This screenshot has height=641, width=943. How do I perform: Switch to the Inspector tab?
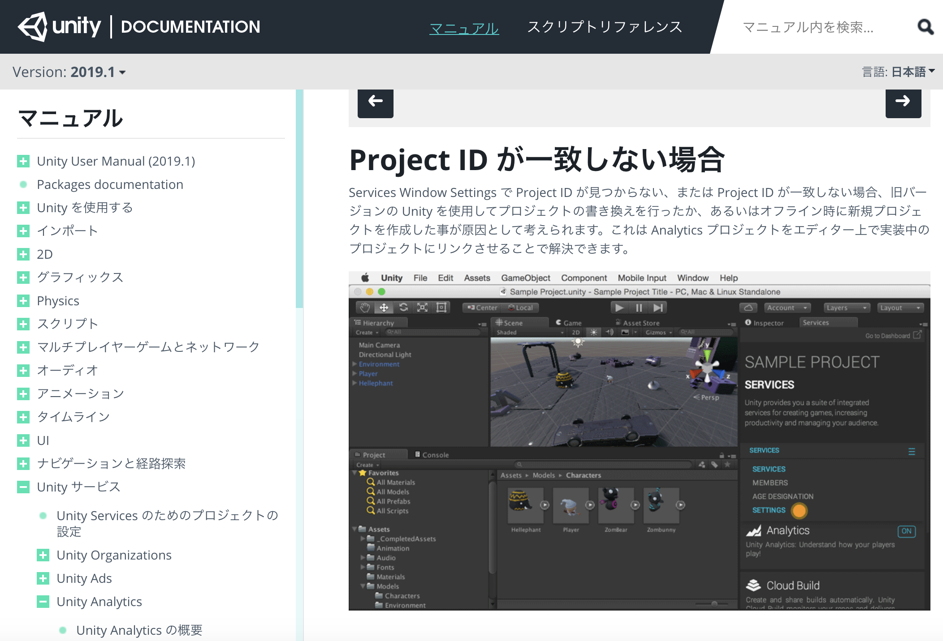(765, 323)
